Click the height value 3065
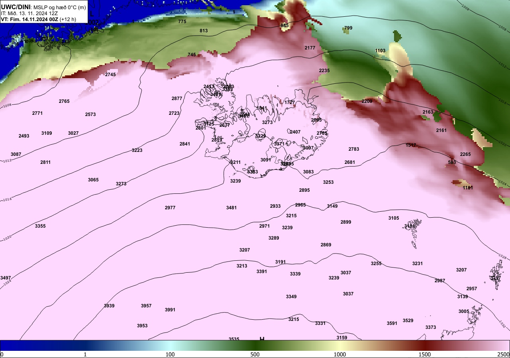Viewport: 510px width, 358px height. click(x=93, y=180)
